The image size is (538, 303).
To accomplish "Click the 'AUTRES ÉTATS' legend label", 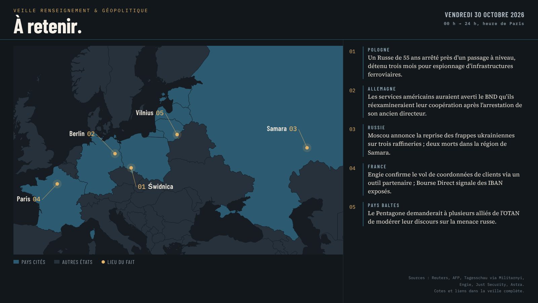I will pyautogui.click(x=77, y=262).
